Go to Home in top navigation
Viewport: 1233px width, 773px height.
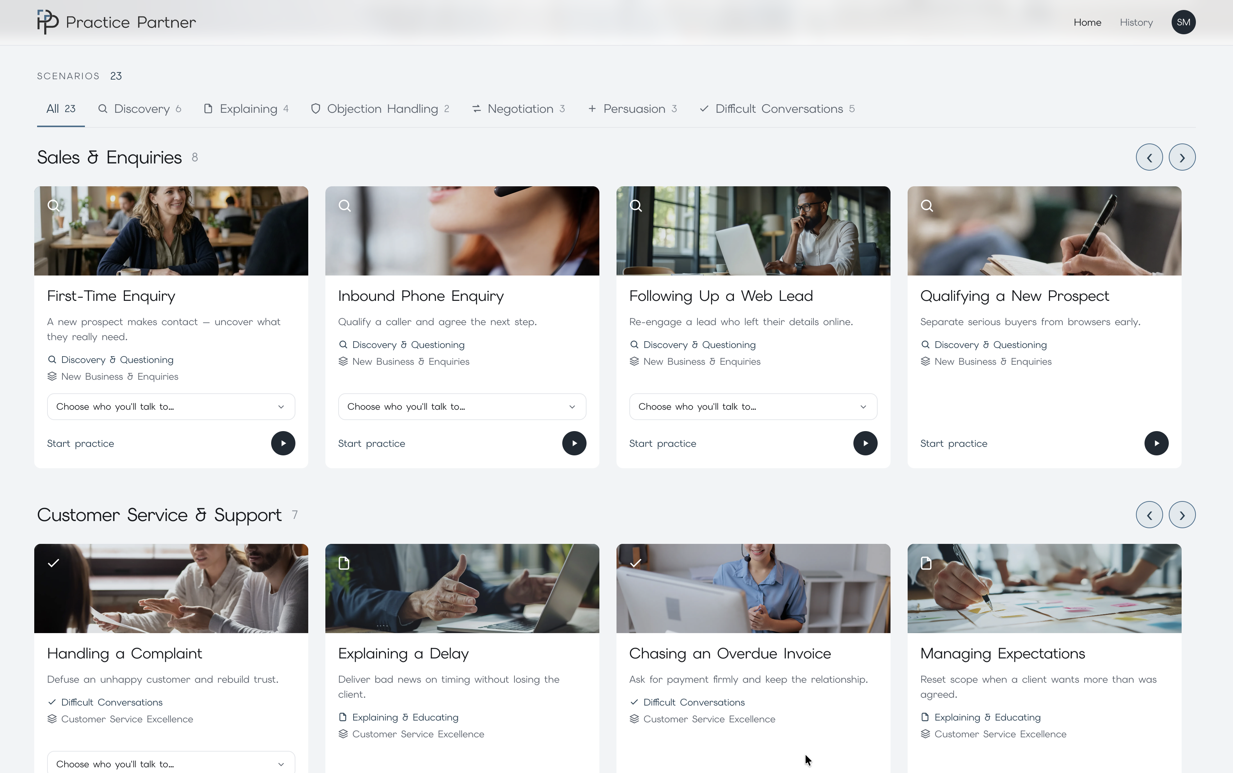pyautogui.click(x=1087, y=22)
